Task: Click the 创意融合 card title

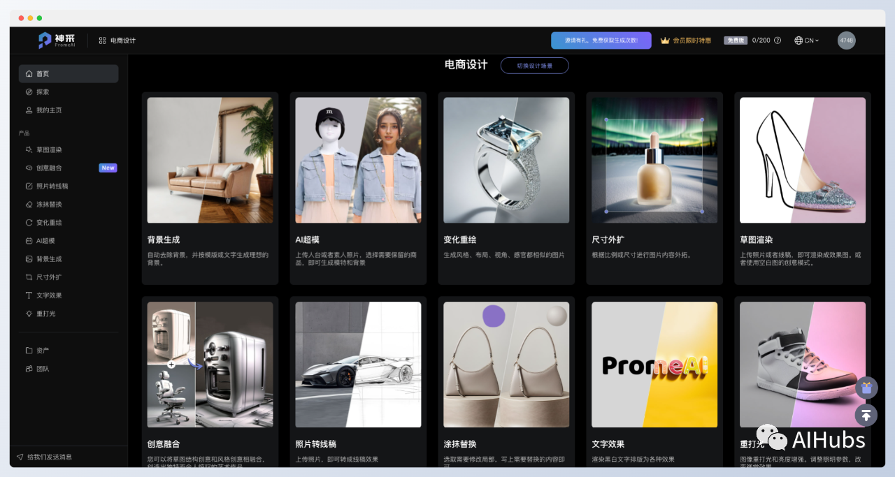Action: tap(164, 444)
